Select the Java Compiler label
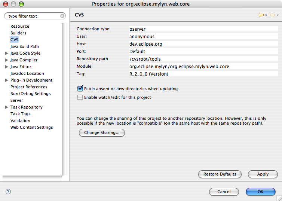282x201 pixels. [x=24, y=60]
